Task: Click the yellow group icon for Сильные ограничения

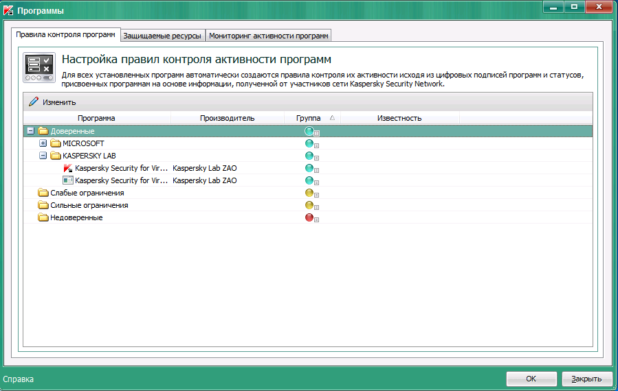Action: pyautogui.click(x=309, y=205)
